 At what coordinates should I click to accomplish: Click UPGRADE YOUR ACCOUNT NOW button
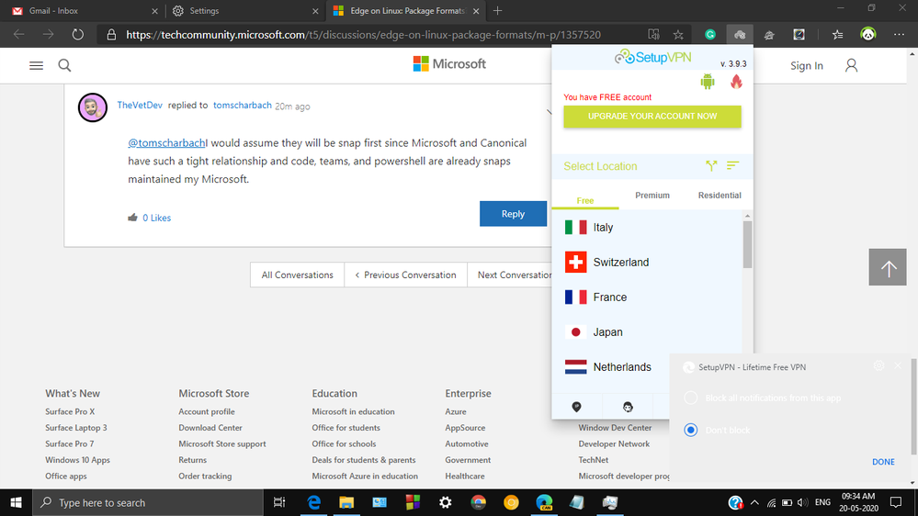pos(652,117)
